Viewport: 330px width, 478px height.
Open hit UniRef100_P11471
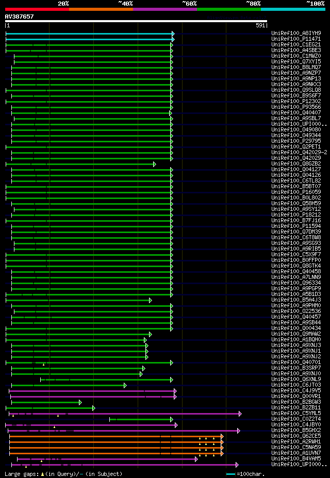[296, 39]
